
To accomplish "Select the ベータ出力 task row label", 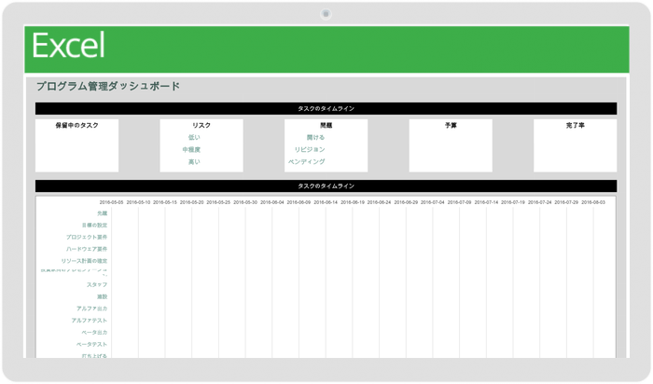I will [x=94, y=333].
